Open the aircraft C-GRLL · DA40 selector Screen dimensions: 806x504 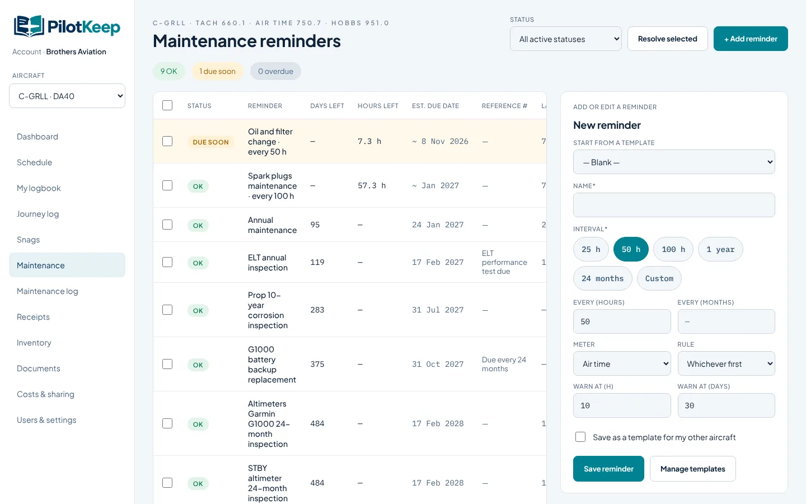[67, 96]
